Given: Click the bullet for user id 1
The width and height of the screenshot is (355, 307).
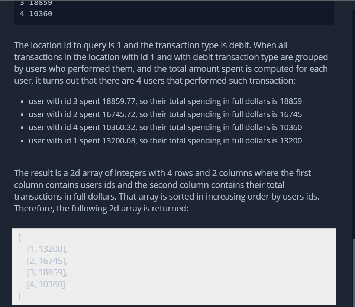Looking at the screenshot, I should [23, 141].
